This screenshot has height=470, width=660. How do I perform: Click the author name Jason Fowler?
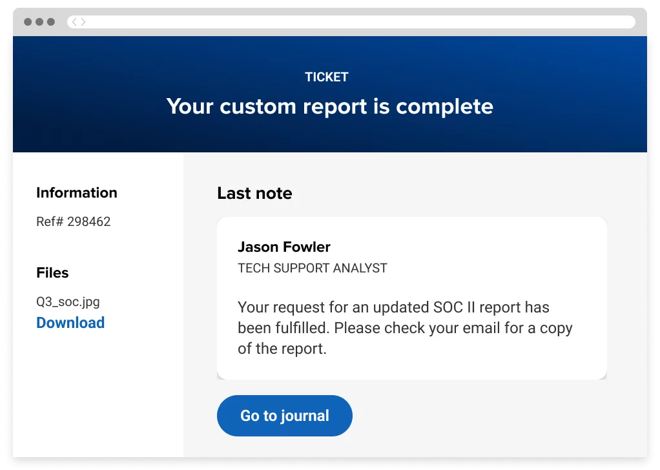point(284,247)
